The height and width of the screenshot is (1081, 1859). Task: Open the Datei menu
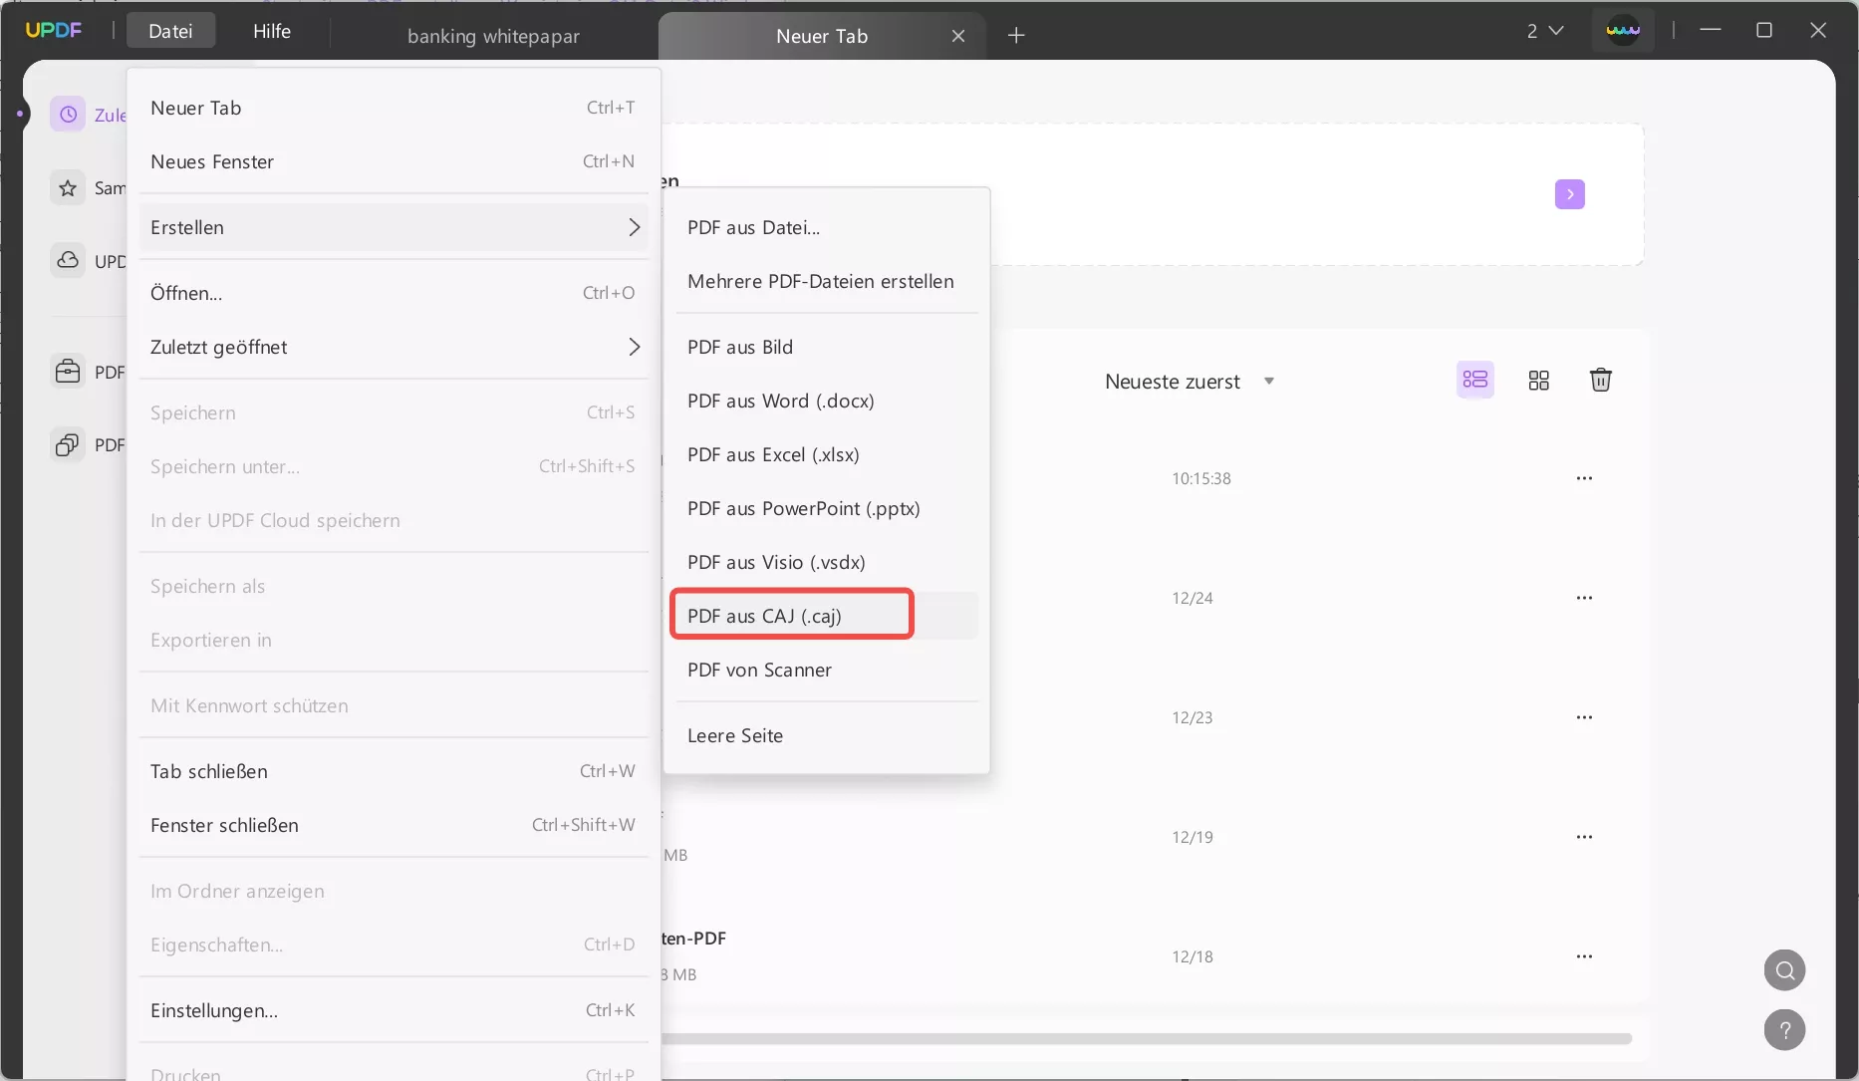pos(170,31)
